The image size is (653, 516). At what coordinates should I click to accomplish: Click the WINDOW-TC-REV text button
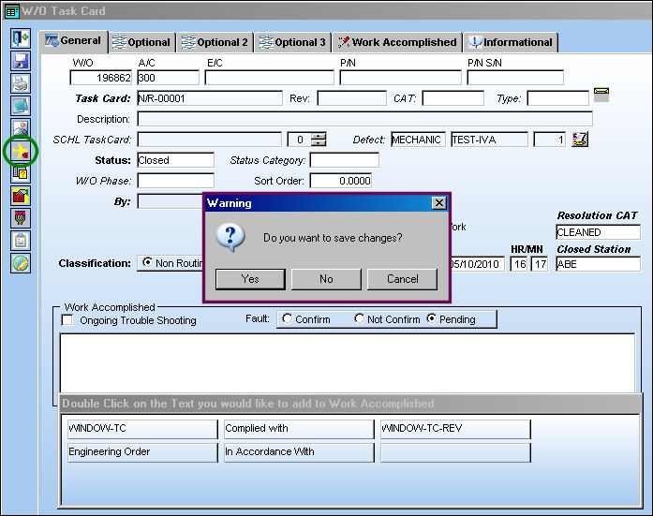[x=455, y=429]
